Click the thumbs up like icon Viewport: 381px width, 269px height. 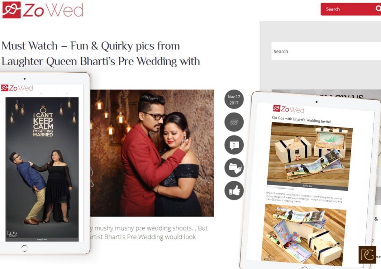(x=234, y=191)
